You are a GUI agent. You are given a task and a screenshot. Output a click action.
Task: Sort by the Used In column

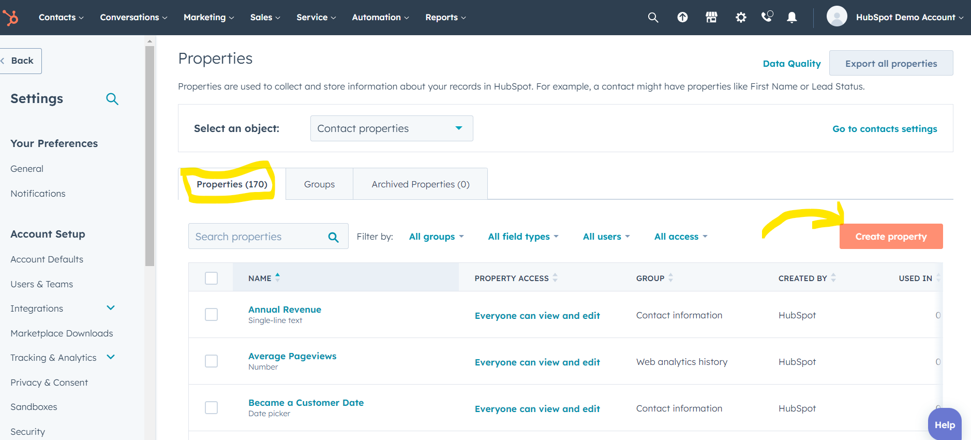(938, 277)
